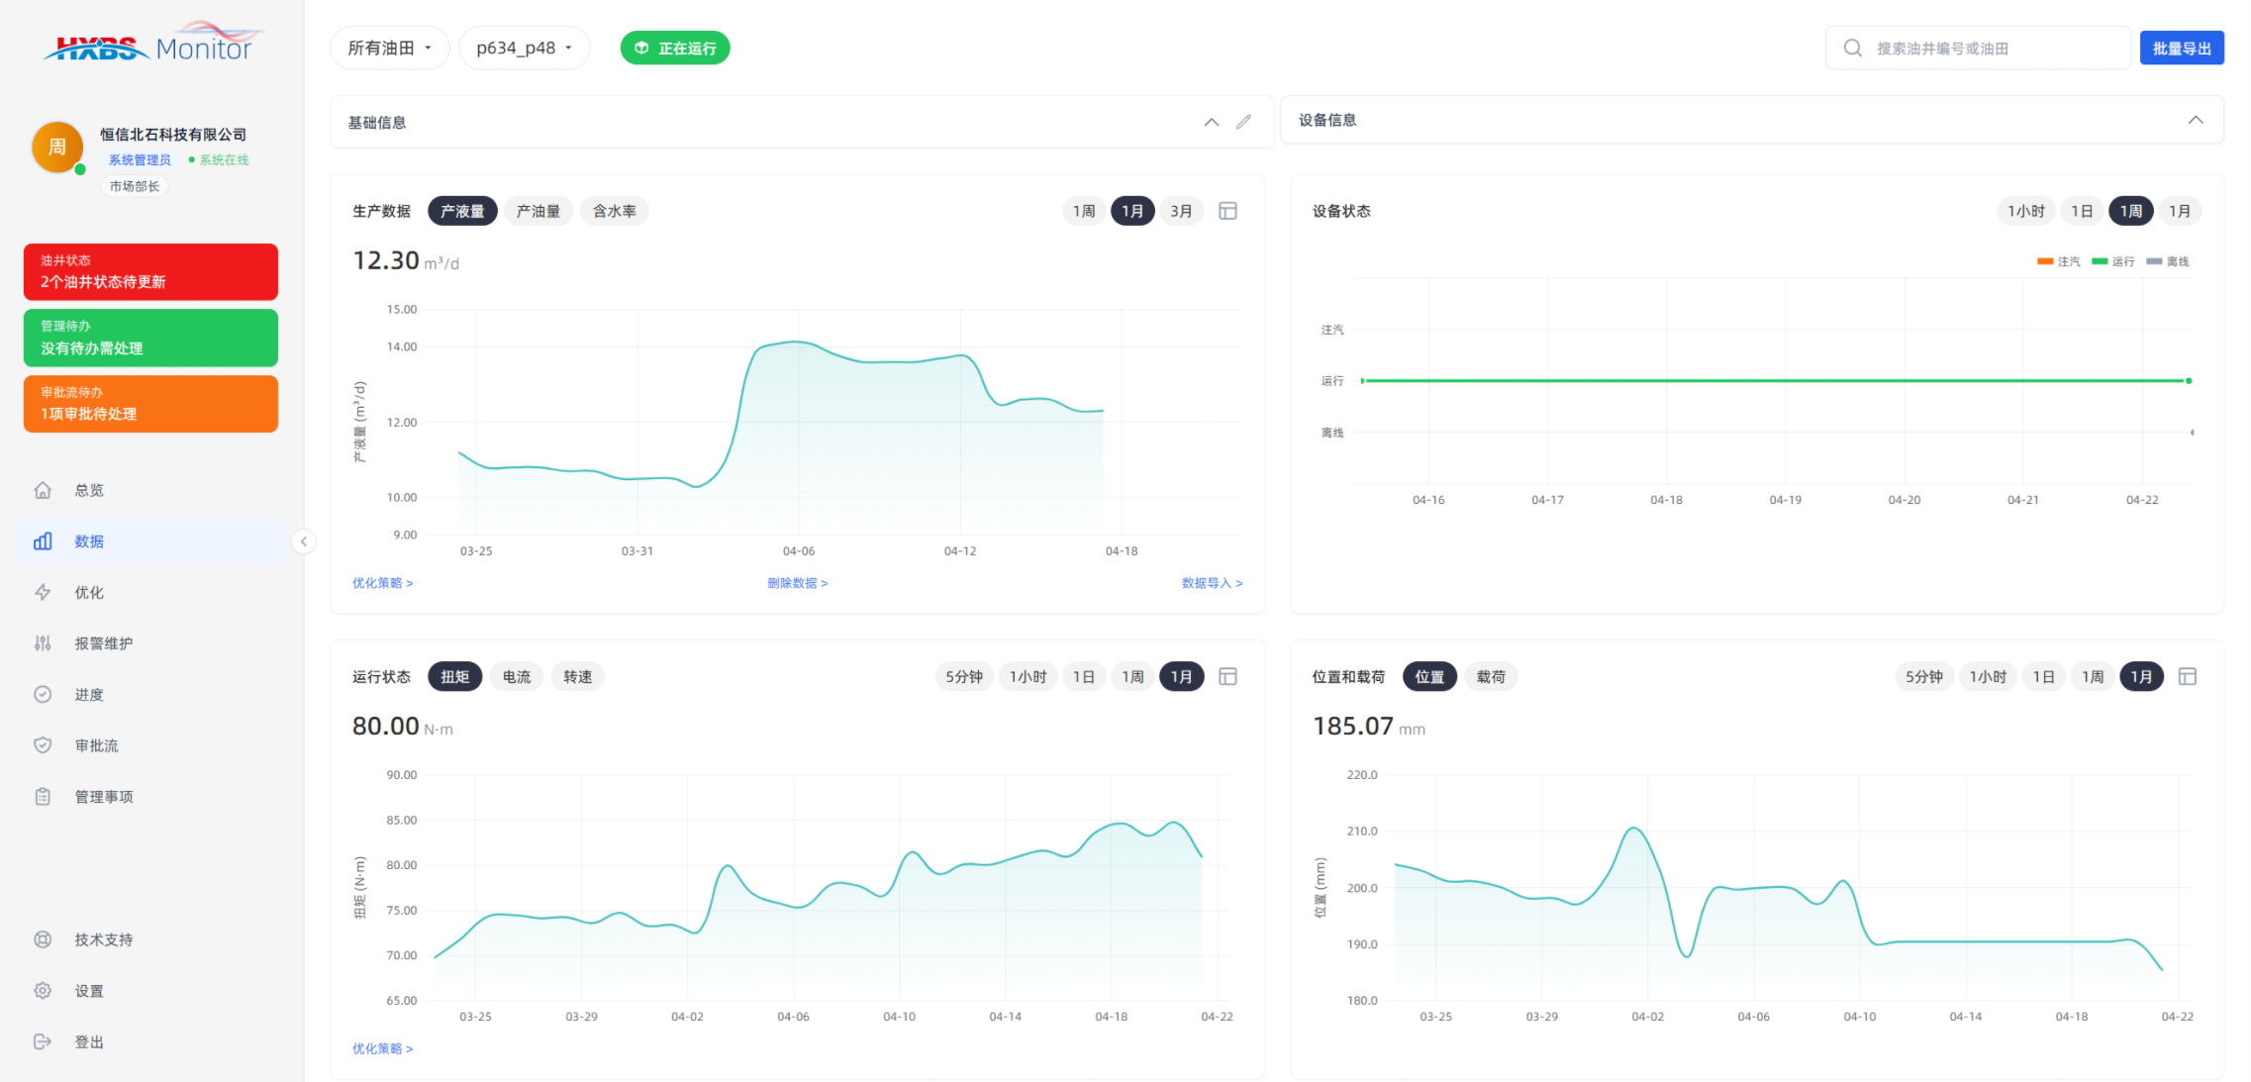Screen dimensions: 2251x1082
Task: Click the 12.30 m³/d value
Action: pyautogui.click(x=406, y=260)
